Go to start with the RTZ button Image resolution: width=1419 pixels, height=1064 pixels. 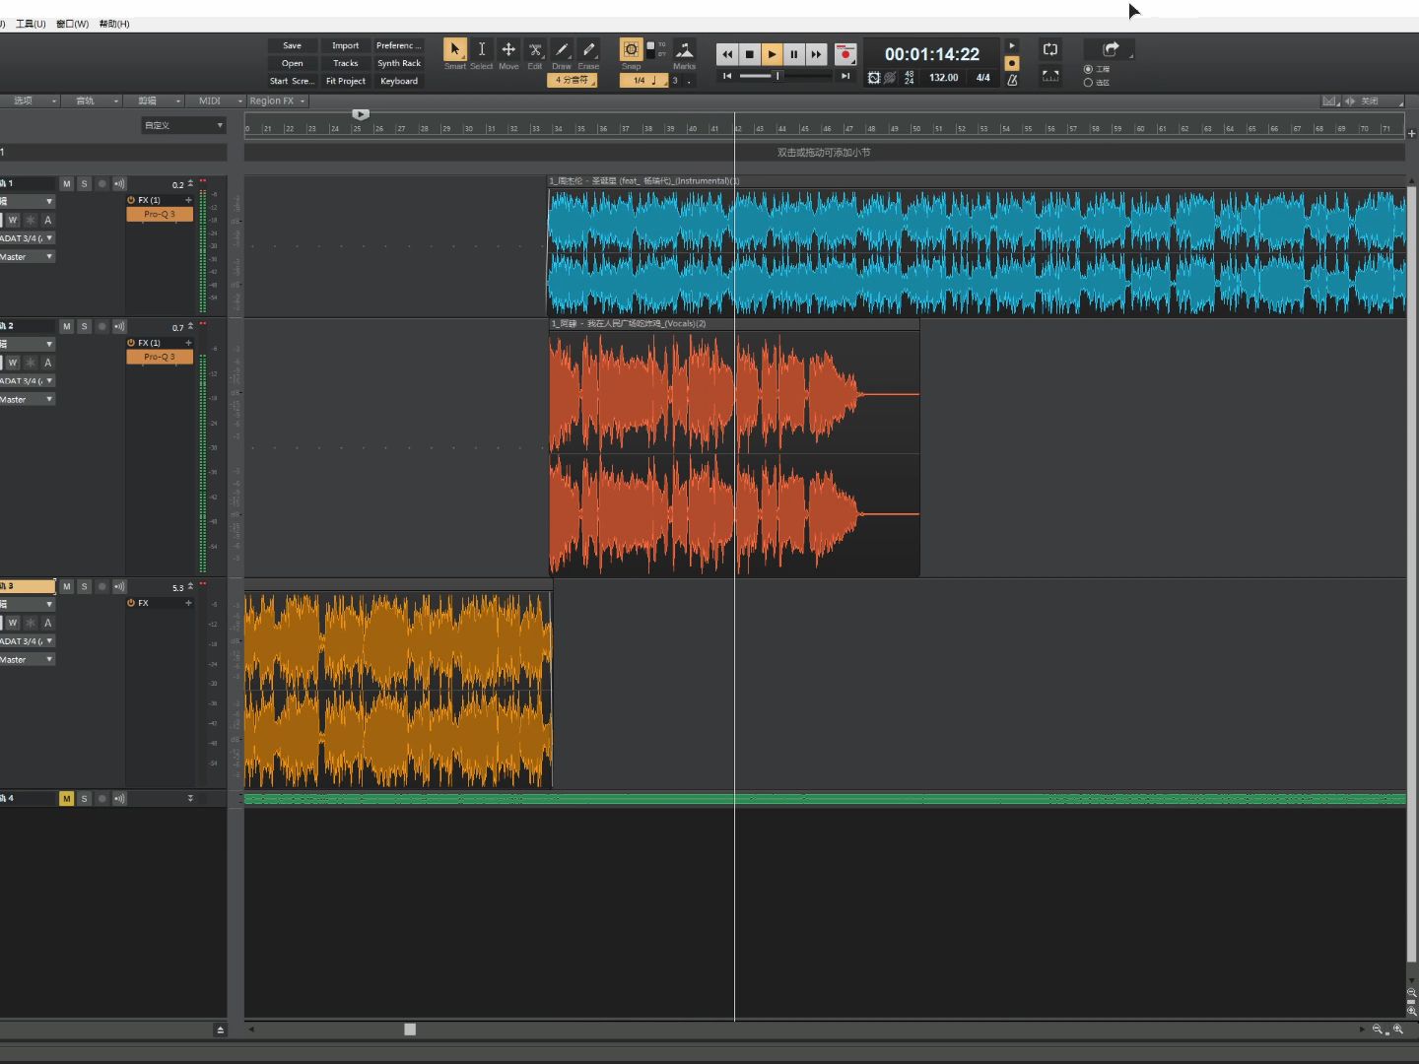727,76
